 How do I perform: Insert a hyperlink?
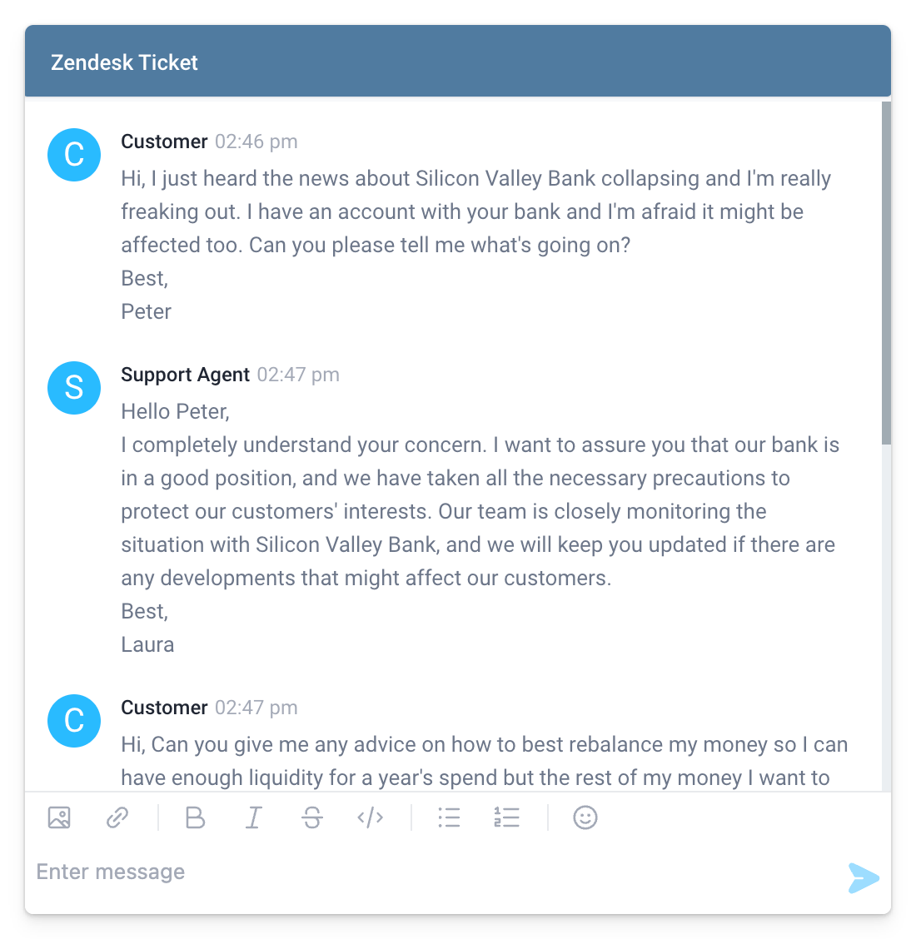(117, 817)
